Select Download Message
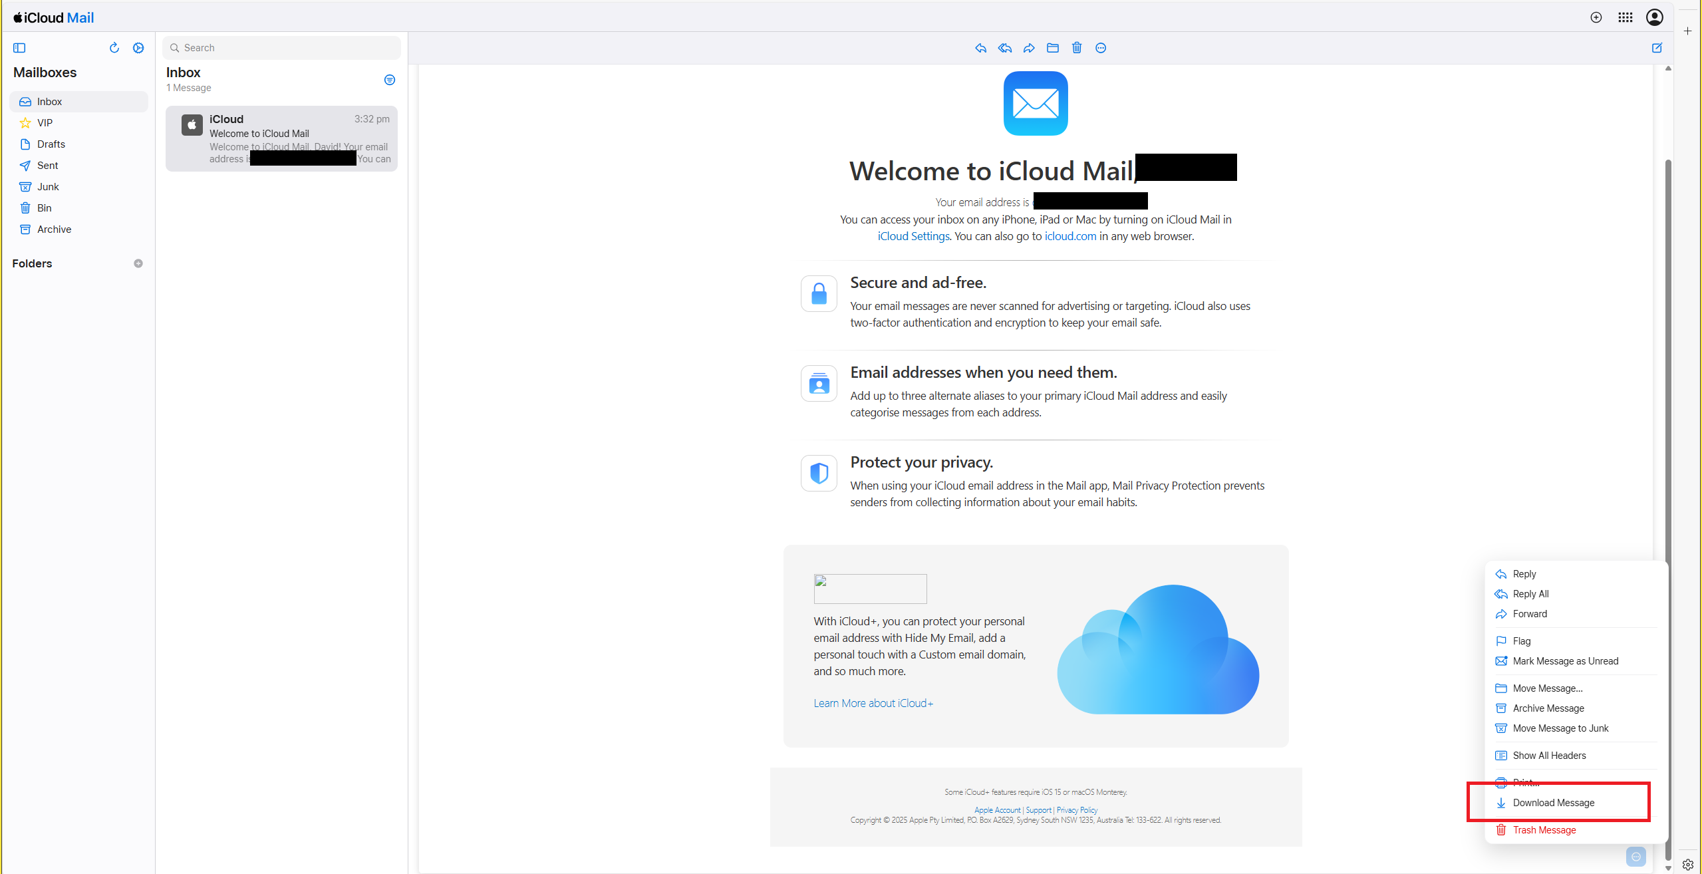Viewport: 1702px width, 874px height. point(1576,803)
